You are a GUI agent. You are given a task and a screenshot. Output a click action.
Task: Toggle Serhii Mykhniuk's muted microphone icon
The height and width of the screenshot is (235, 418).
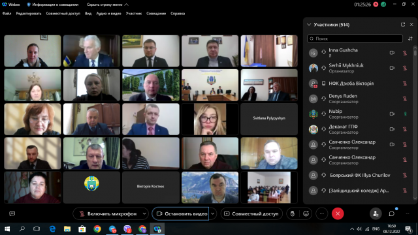coord(405,68)
